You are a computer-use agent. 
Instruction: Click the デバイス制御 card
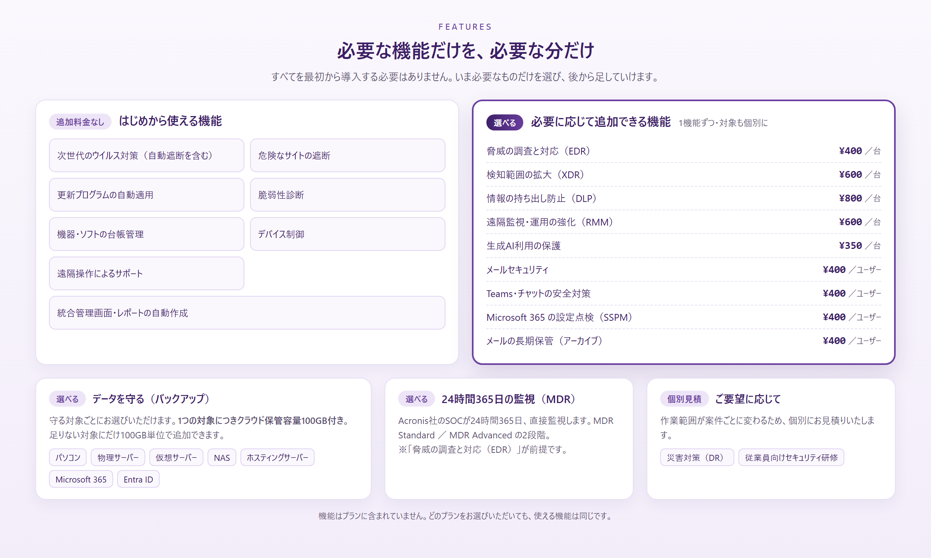coord(348,234)
